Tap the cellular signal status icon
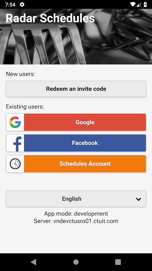Image resolution: width=152 pixels, height=271 pixels. click(x=139, y=4)
